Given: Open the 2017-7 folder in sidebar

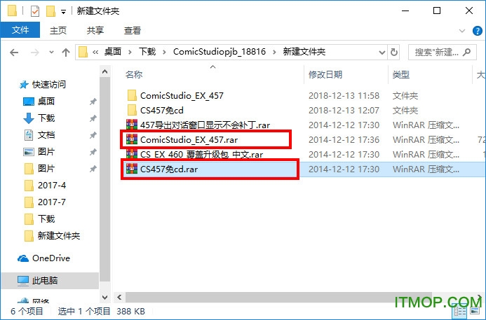Looking at the screenshot, I should click(x=52, y=202).
